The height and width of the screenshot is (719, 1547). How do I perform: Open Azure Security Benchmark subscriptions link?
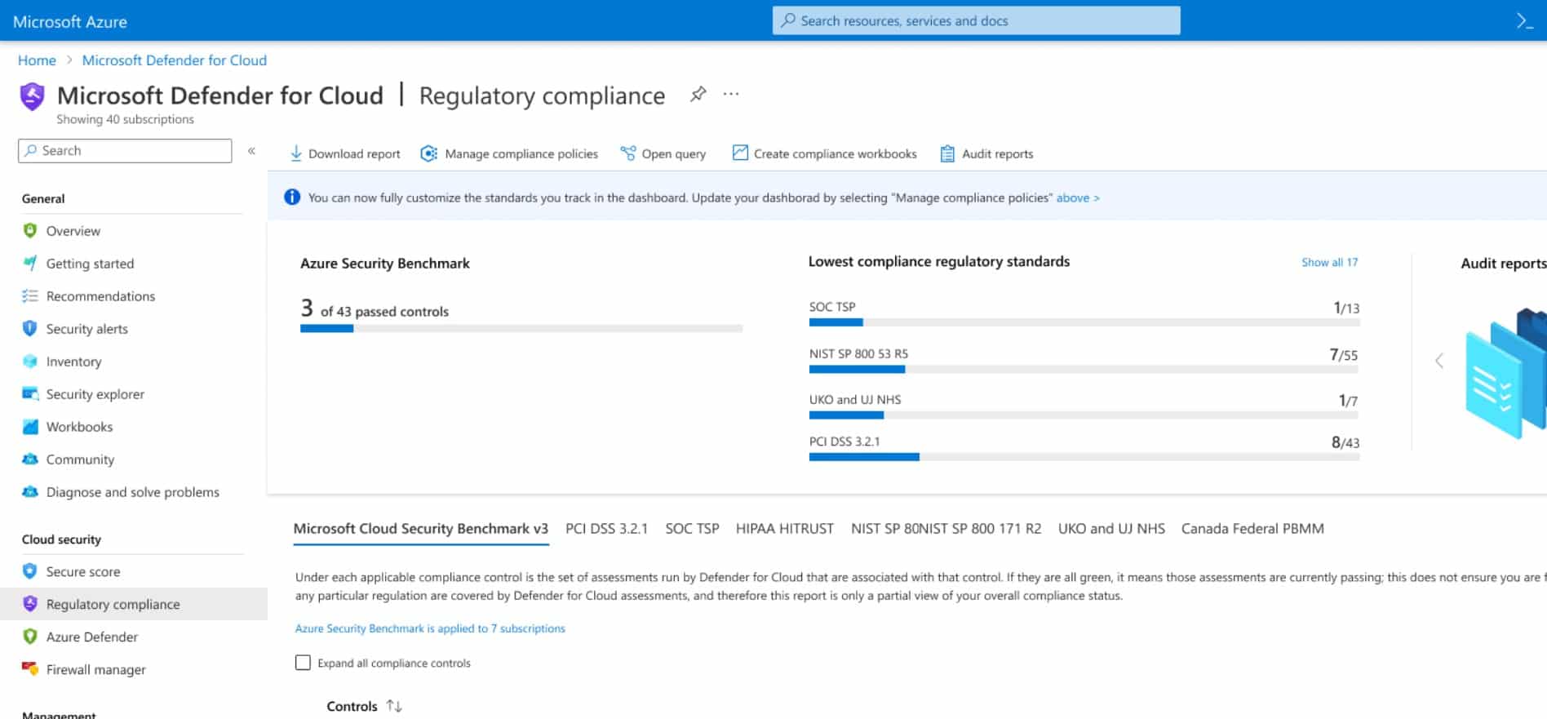coord(430,628)
